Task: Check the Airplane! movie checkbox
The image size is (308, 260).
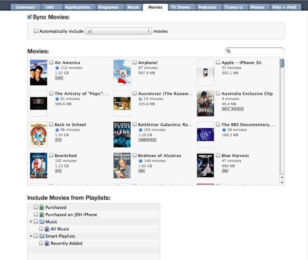Action: 134,62
